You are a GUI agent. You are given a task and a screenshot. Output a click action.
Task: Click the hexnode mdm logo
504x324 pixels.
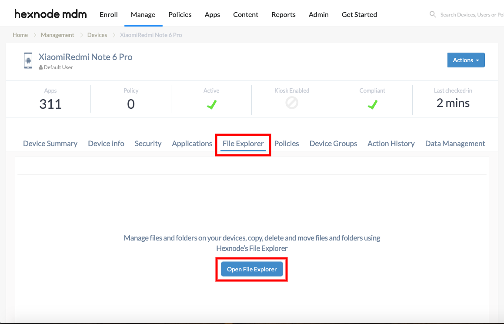tap(50, 14)
